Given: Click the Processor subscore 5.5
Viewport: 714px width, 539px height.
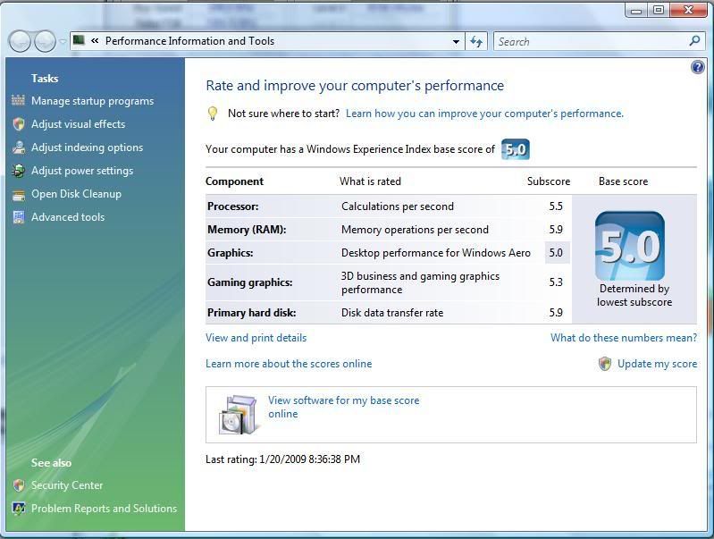Looking at the screenshot, I should [x=556, y=206].
